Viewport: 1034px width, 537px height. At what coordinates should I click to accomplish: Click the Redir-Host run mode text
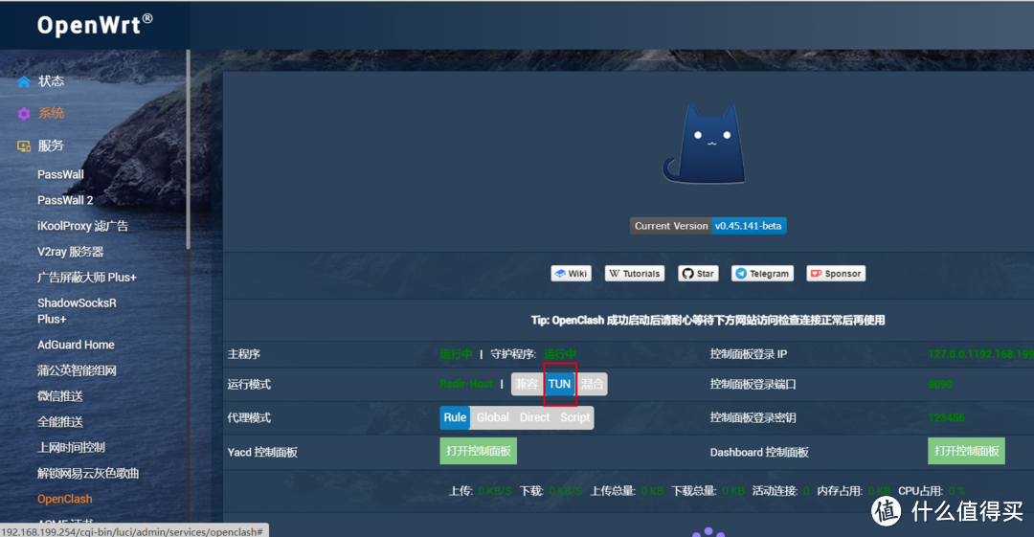(466, 384)
